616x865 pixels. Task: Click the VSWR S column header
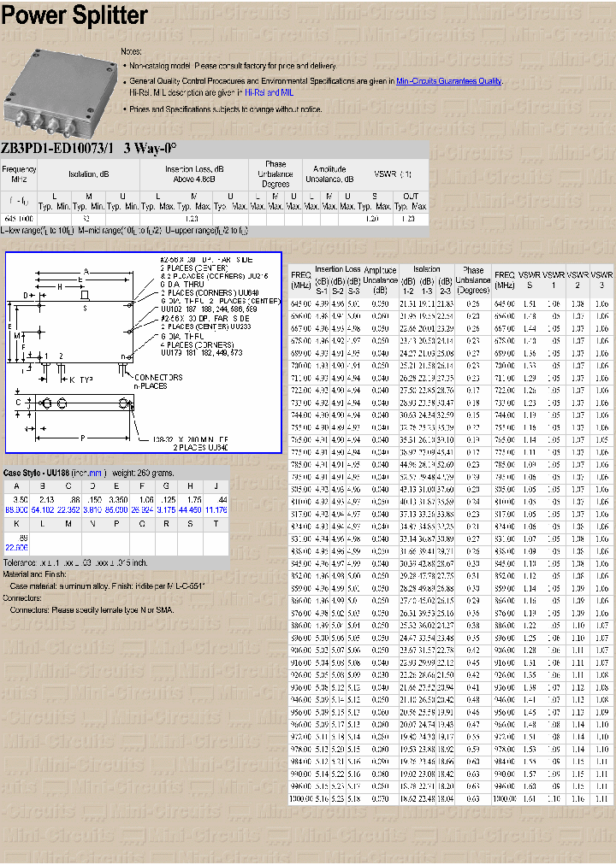click(530, 280)
